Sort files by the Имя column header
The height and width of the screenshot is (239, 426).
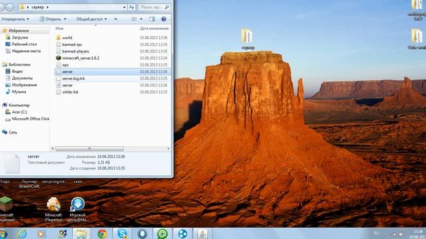tap(59, 28)
